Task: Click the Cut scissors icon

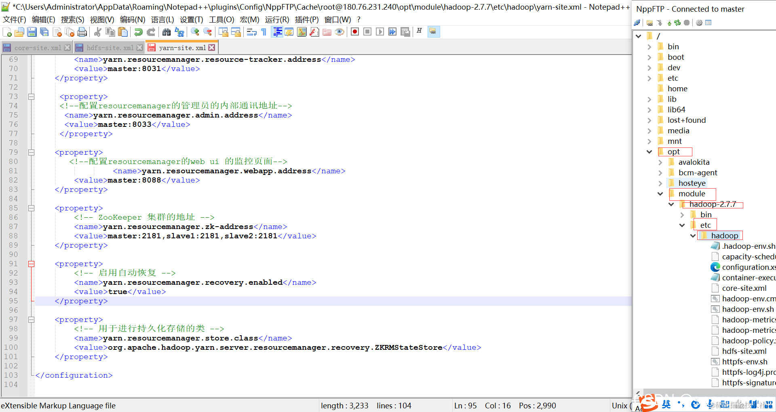Action: (x=97, y=32)
